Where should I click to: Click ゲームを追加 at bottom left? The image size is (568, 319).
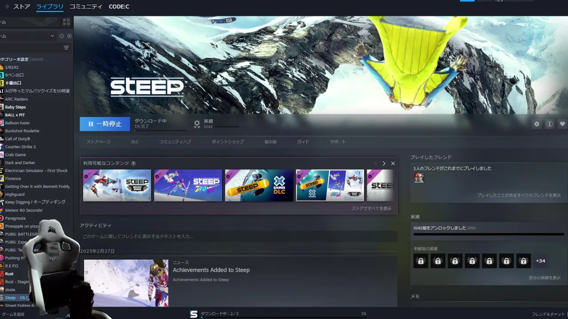click(12, 314)
